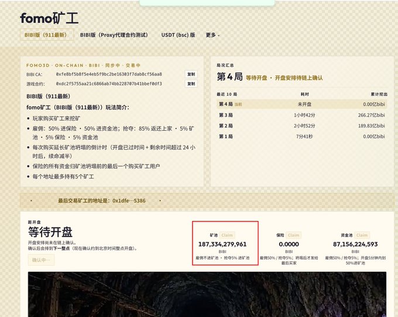The height and width of the screenshot is (317, 398).
Task: Select the BIBI版（911最新）tab
Action: [x=47, y=35]
